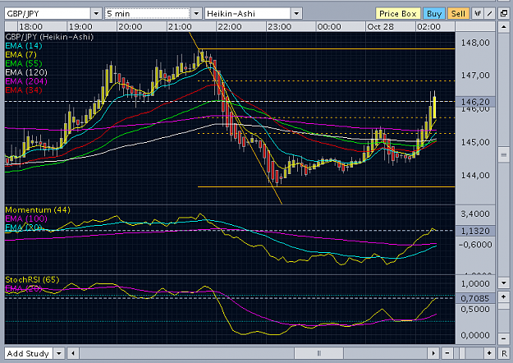The width and height of the screenshot is (513, 363).
Task: Click the Momentum (44) study label
Action: (38, 209)
